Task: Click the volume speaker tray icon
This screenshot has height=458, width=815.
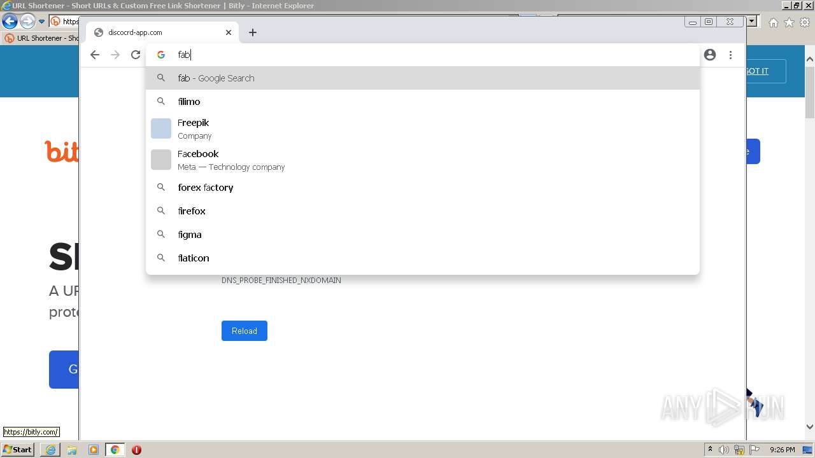Action: click(x=724, y=450)
